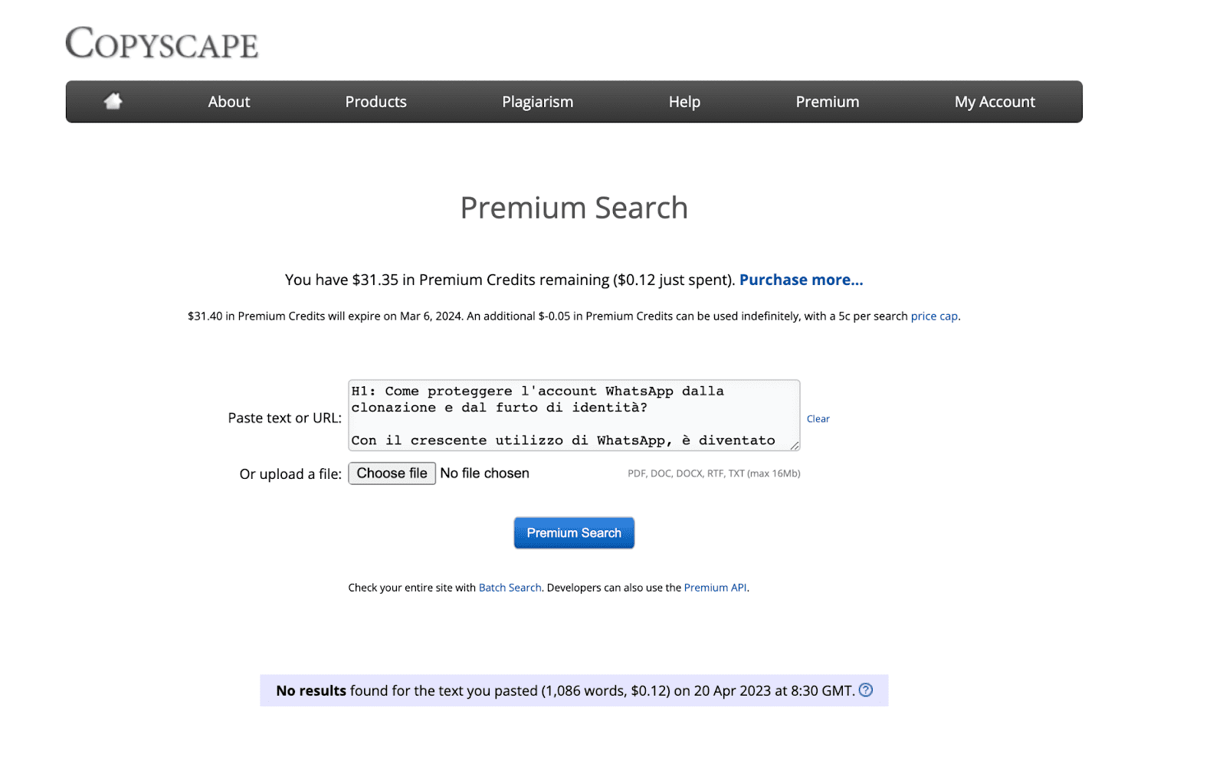Click the Copyscape logo
The width and height of the screenshot is (1226, 783).
[x=162, y=43]
